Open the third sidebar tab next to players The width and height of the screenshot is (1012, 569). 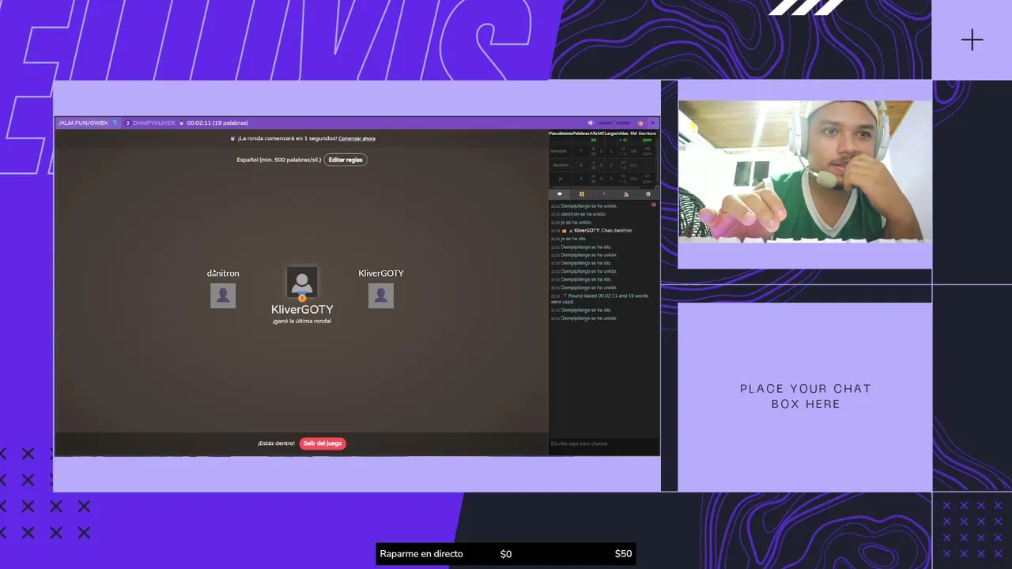coord(604,194)
